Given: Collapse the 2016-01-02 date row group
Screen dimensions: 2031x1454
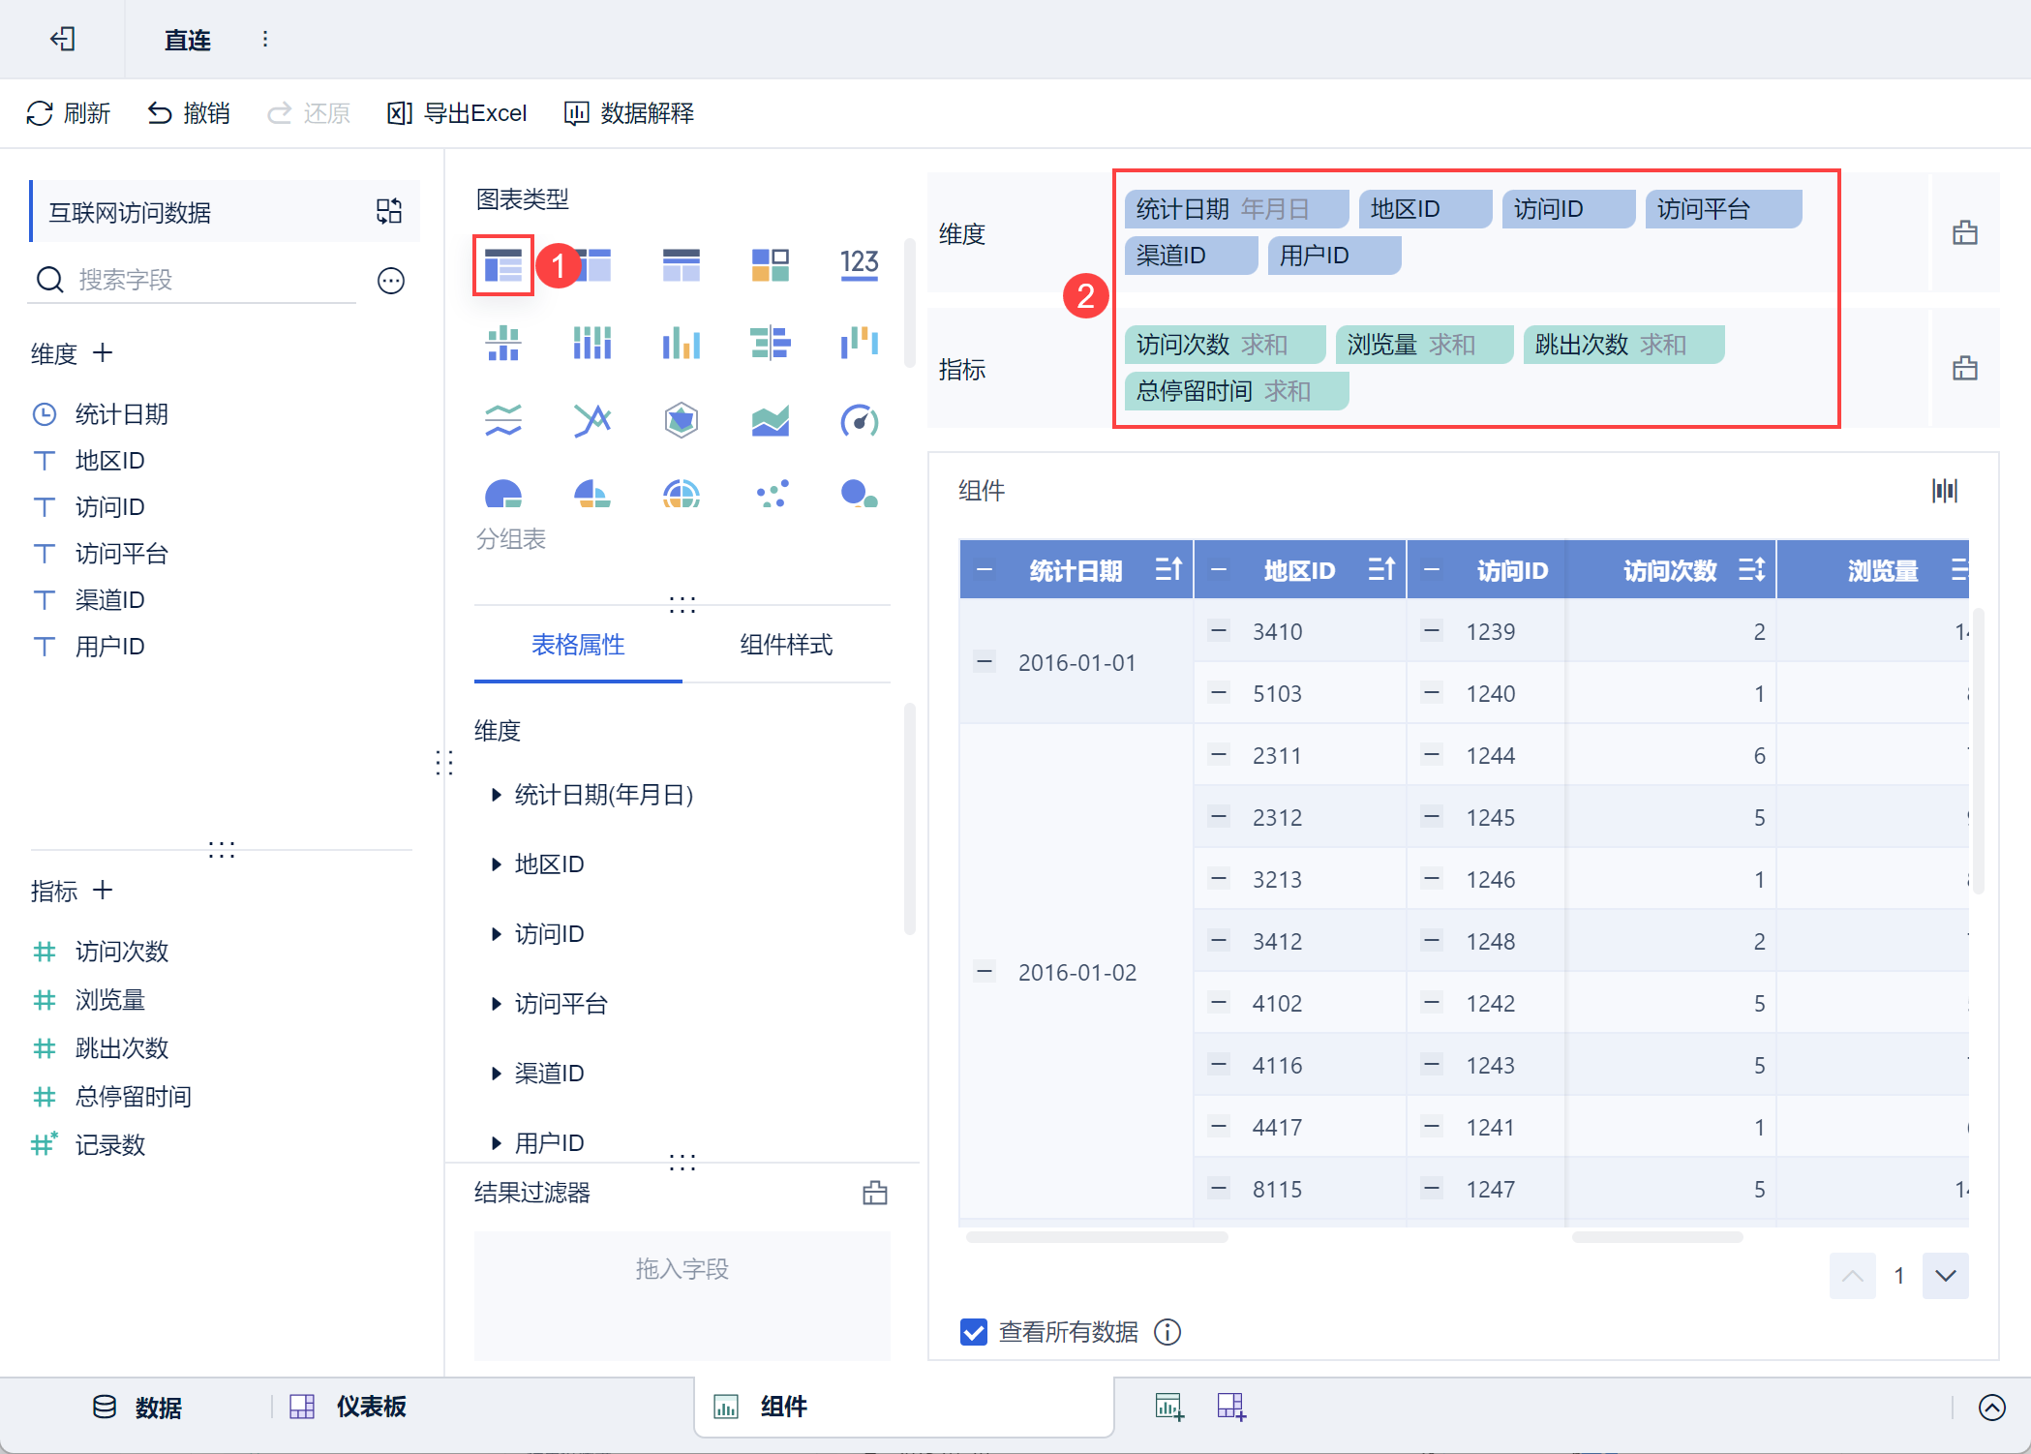Looking at the screenshot, I should click(x=985, y=971).
